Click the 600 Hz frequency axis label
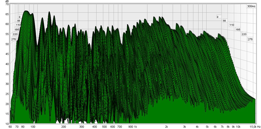The height and width of the screenshot is (129, 261). (113, 127)
